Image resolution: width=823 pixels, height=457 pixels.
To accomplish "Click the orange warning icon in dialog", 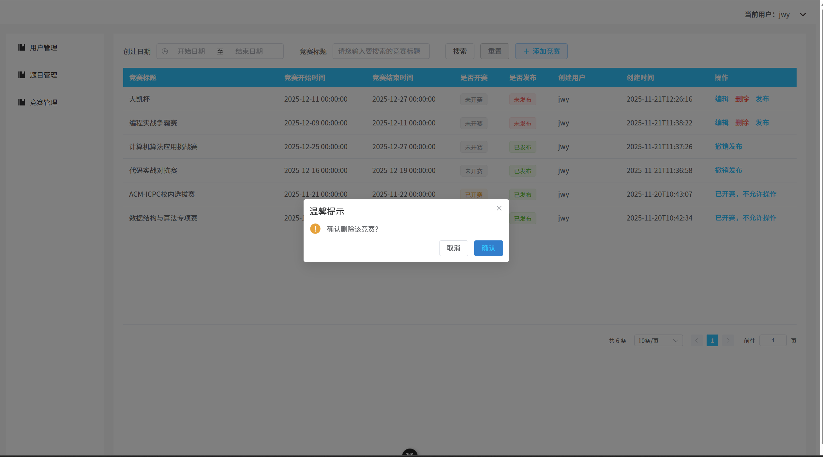I will coord(315,229).
